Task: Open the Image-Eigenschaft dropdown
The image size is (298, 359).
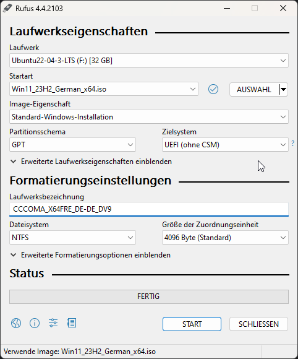Action: coord(149,117)
